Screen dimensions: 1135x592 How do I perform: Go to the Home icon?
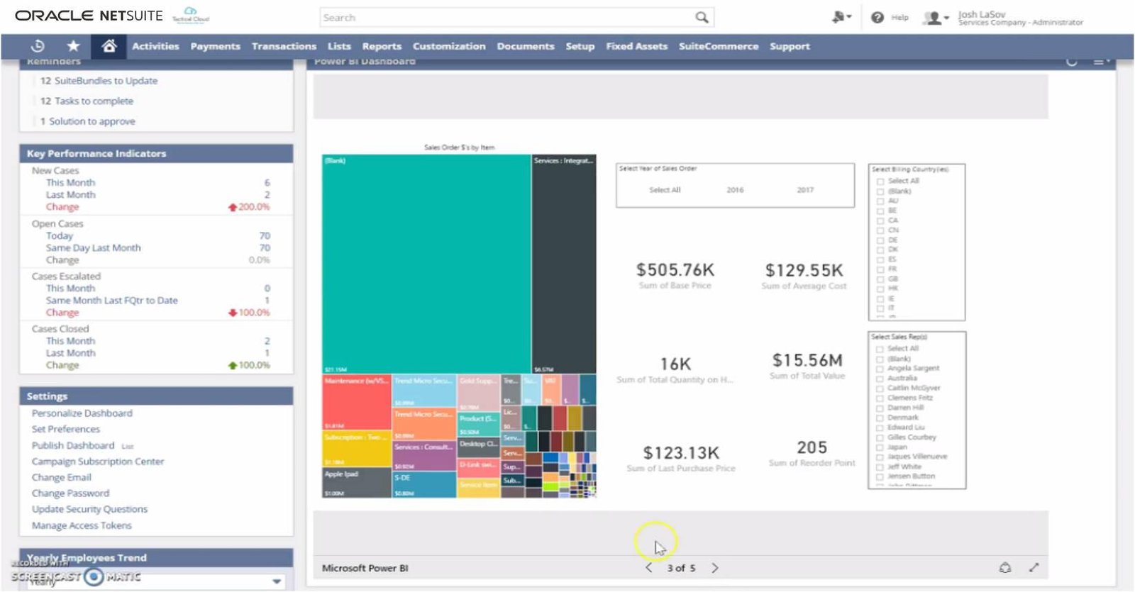click(x=109, y=46)
